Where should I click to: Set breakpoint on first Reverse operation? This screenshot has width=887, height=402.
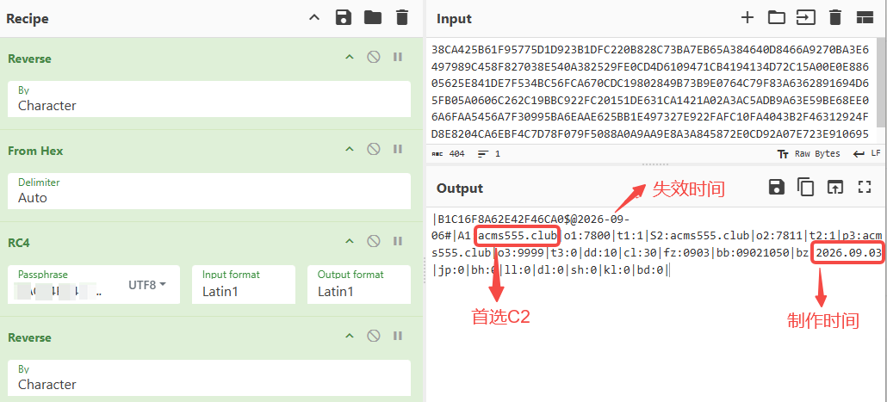(x=398, y=57)
